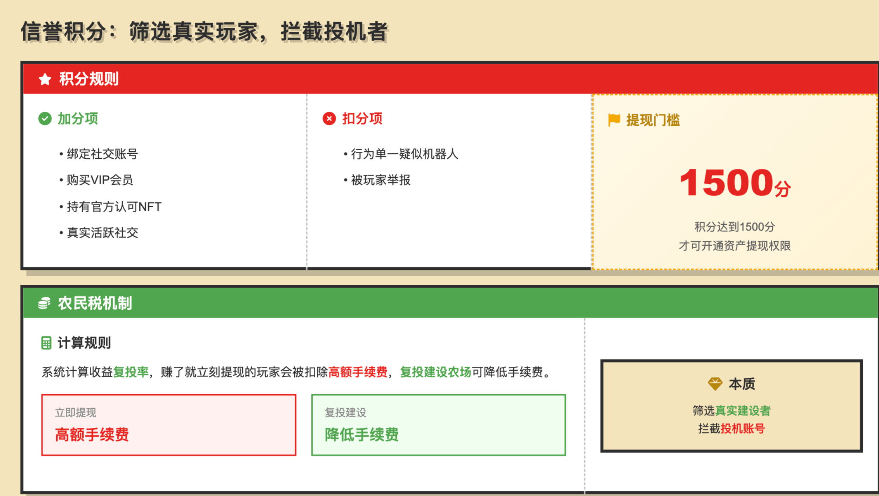Click the orange flag icon by 提现门槛
Viewport: 879px width, 496px height.
[614, 120]
